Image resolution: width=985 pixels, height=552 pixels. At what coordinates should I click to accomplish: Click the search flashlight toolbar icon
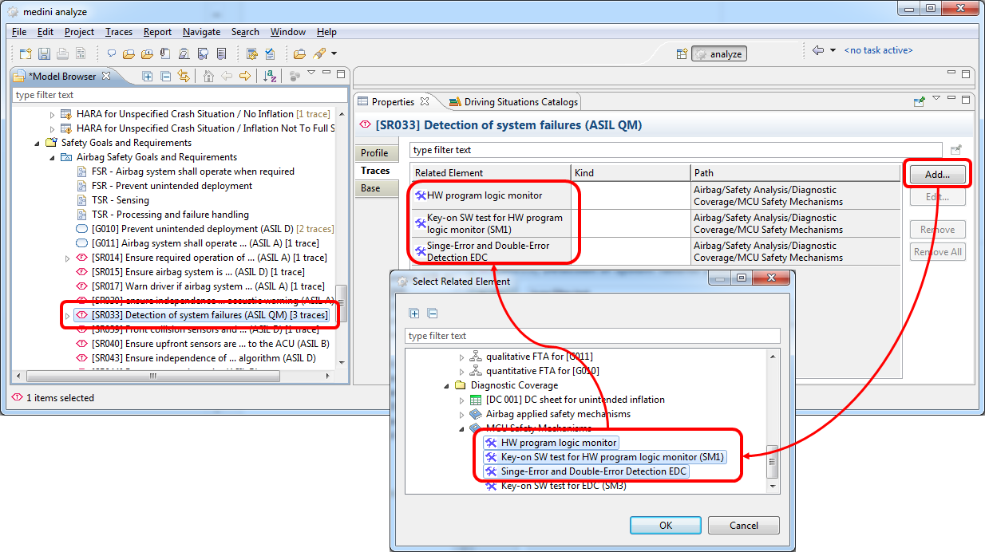click(x=319, y=54)
